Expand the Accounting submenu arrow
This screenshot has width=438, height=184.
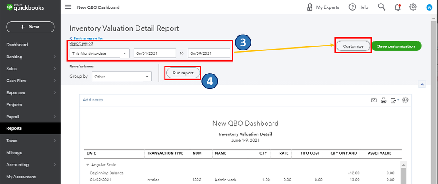[x=55, y=164]
